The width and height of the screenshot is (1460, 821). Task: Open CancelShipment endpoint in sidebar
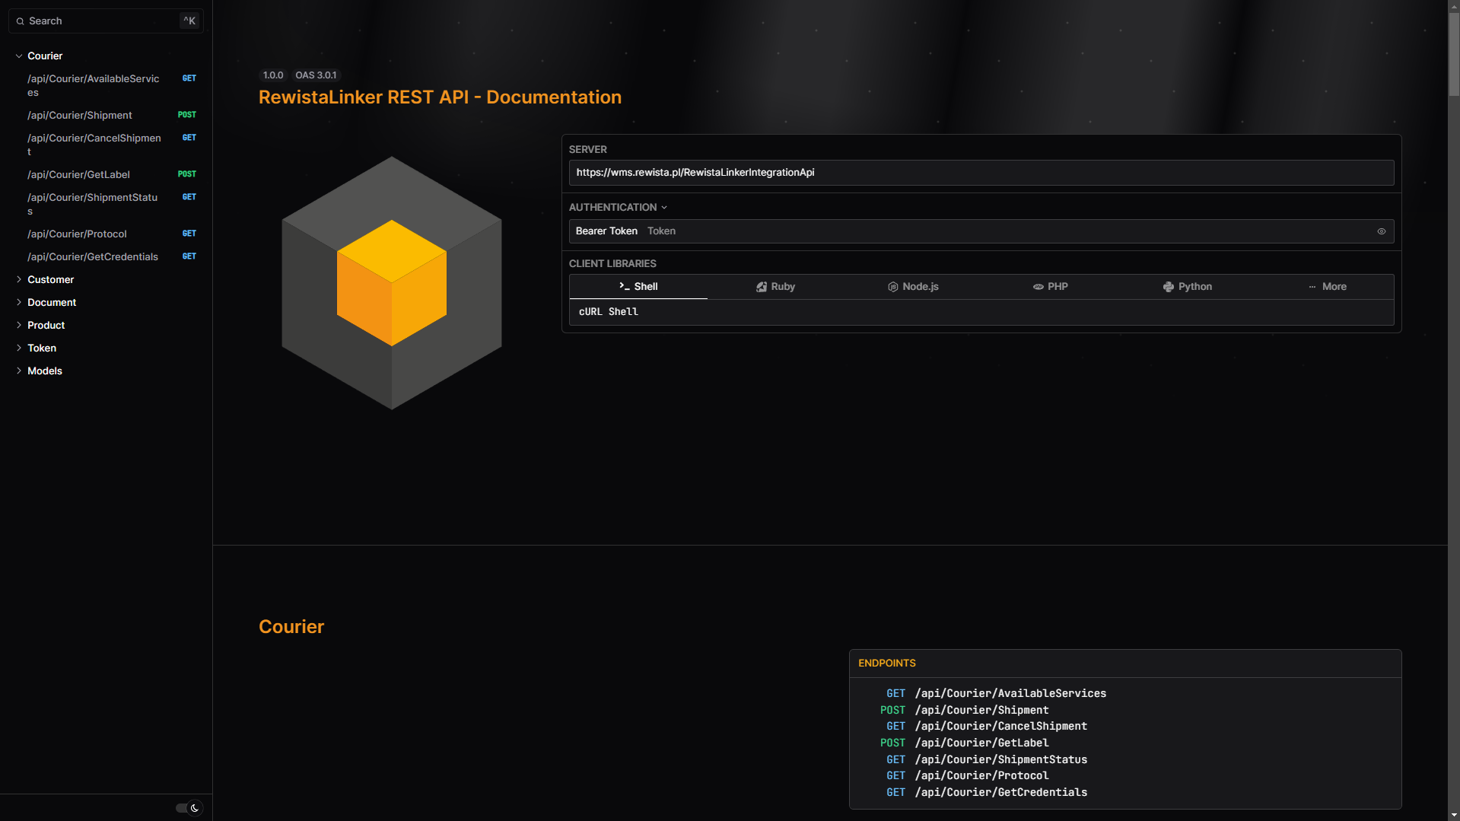coord(107,145)
